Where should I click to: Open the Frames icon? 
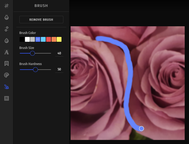[x=6, y=98]
